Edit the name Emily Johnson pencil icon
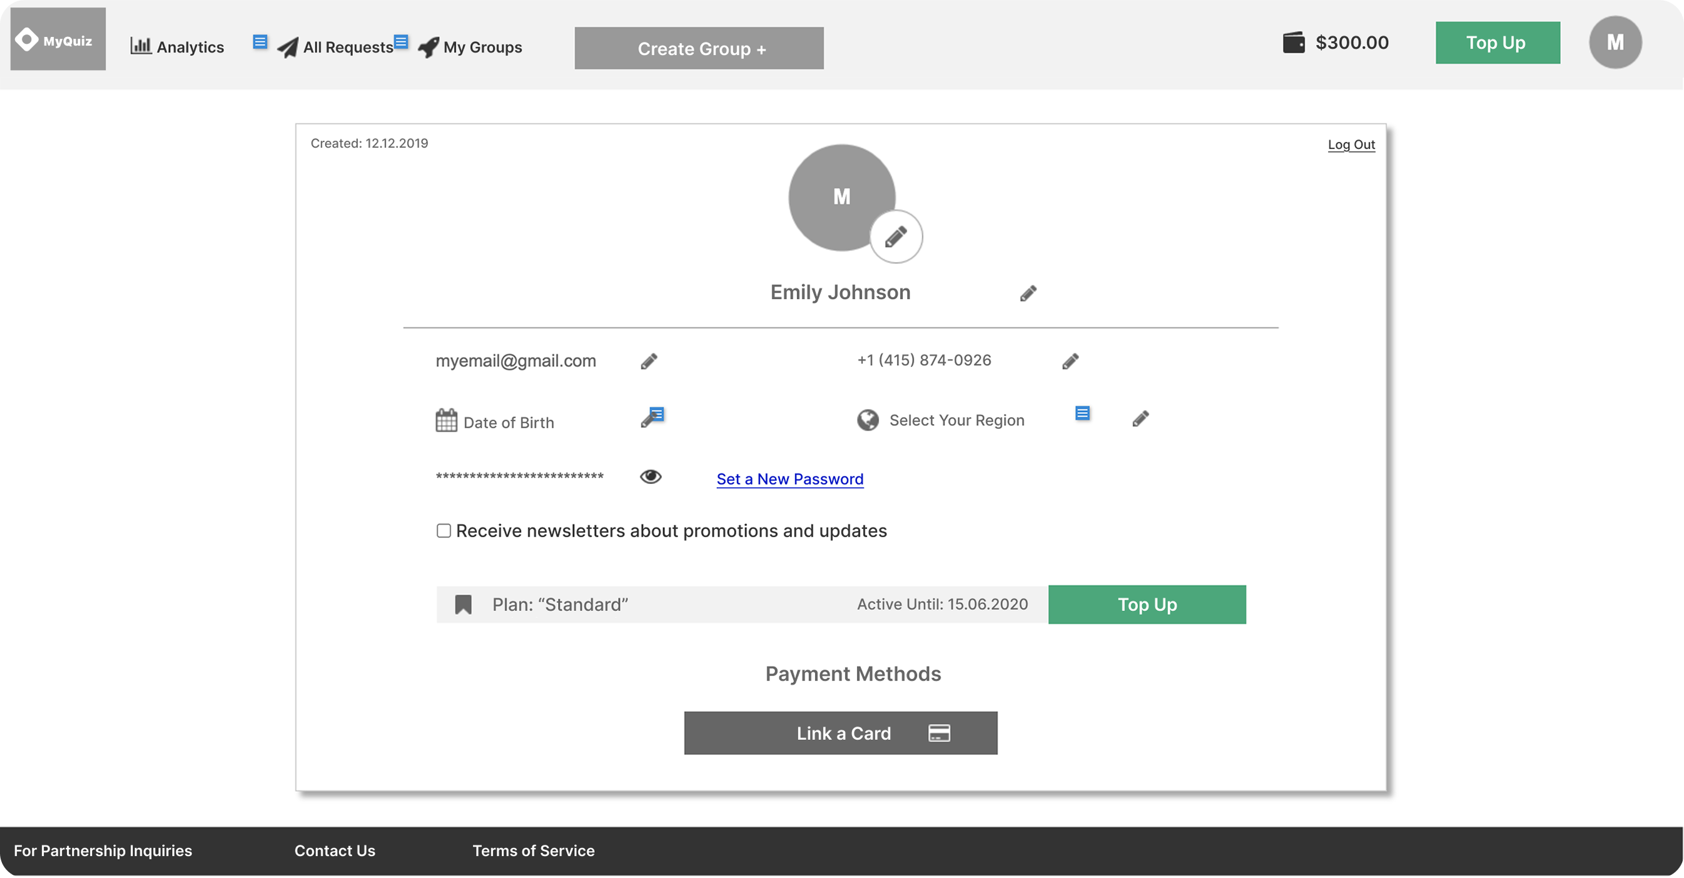The image size is (1684, 878). (x=1028, y=293)
